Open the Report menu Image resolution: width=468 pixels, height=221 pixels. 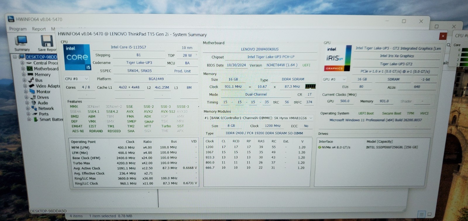(39, 29)
